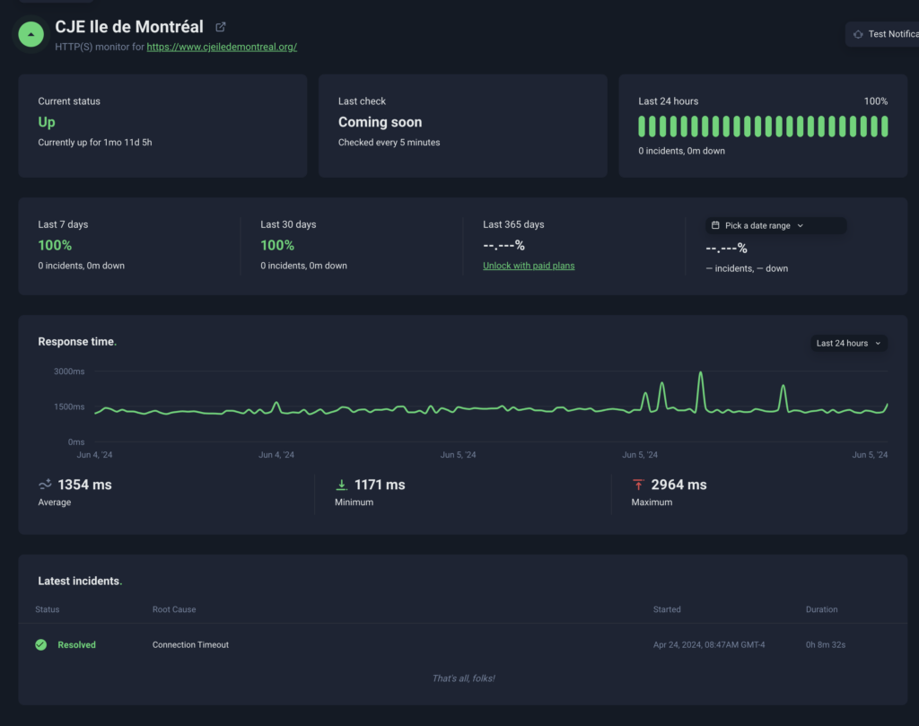919x726 pixels.
Task: Click the chevron in the Pick a date range selector
Action: pyautogui.click(x=801, y=226)
